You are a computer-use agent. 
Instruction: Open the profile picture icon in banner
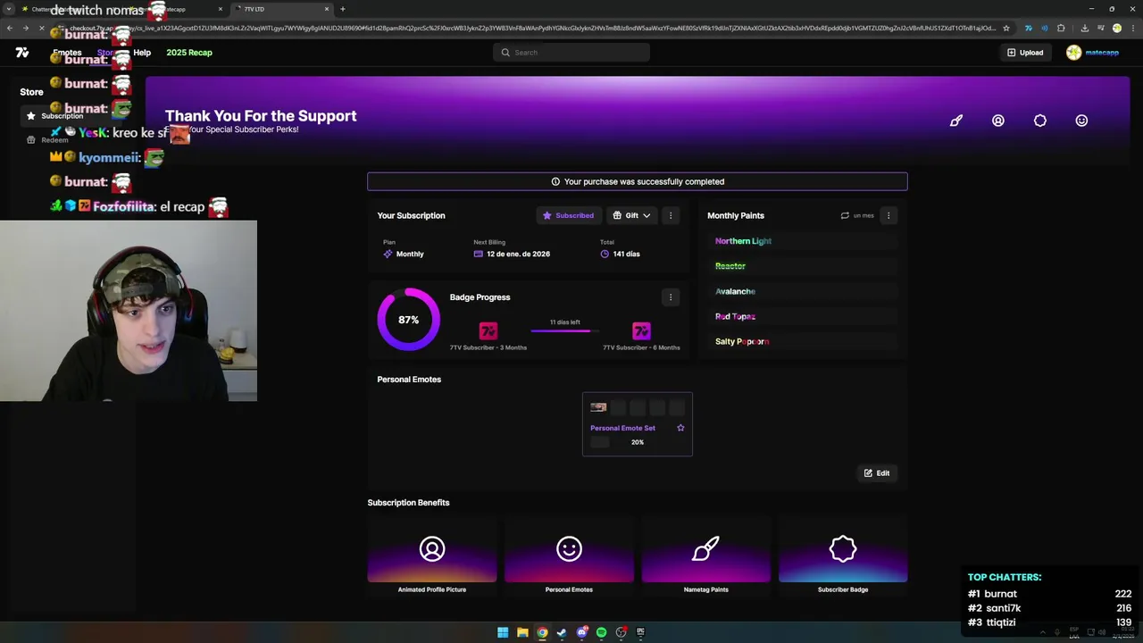pyautogui.click(x=998, y=121)
